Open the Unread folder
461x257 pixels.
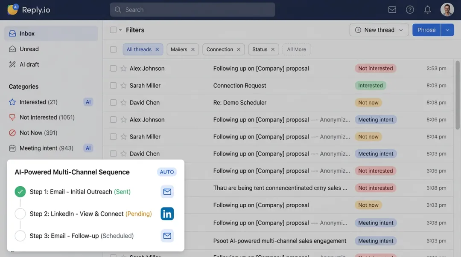[29, 49]
